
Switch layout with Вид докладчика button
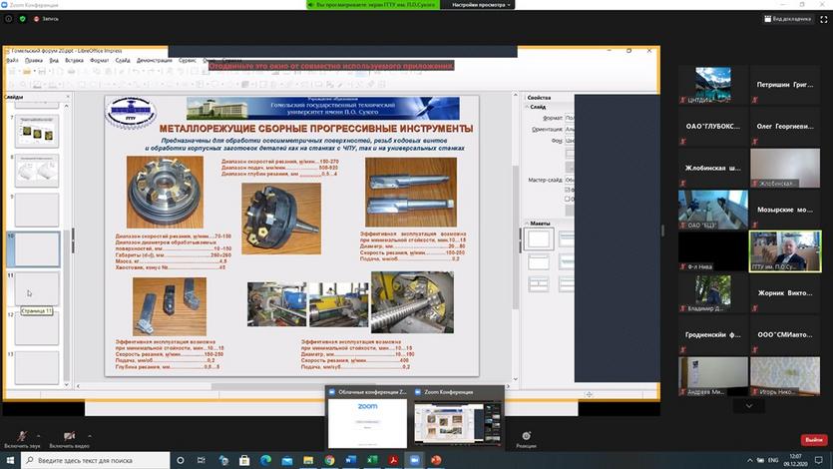coord(788,19)
